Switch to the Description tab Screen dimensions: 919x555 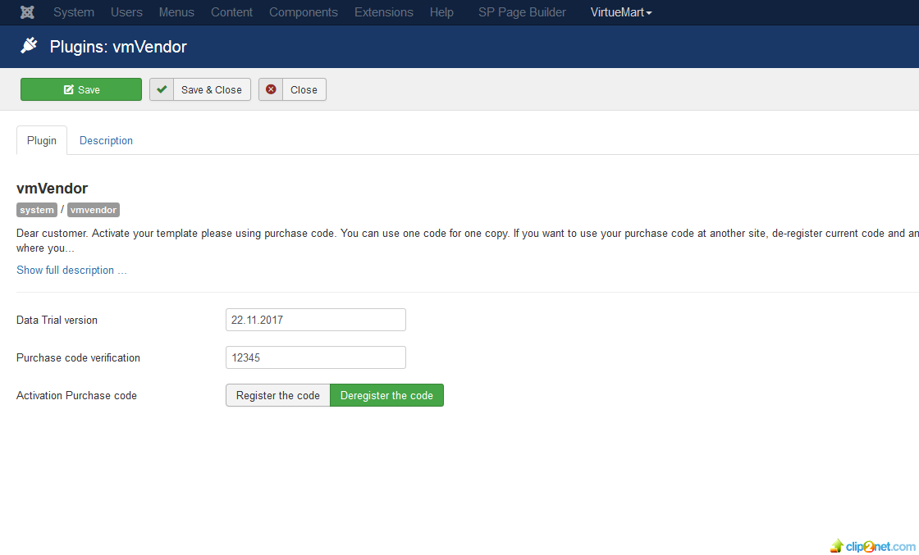[106, 140]
